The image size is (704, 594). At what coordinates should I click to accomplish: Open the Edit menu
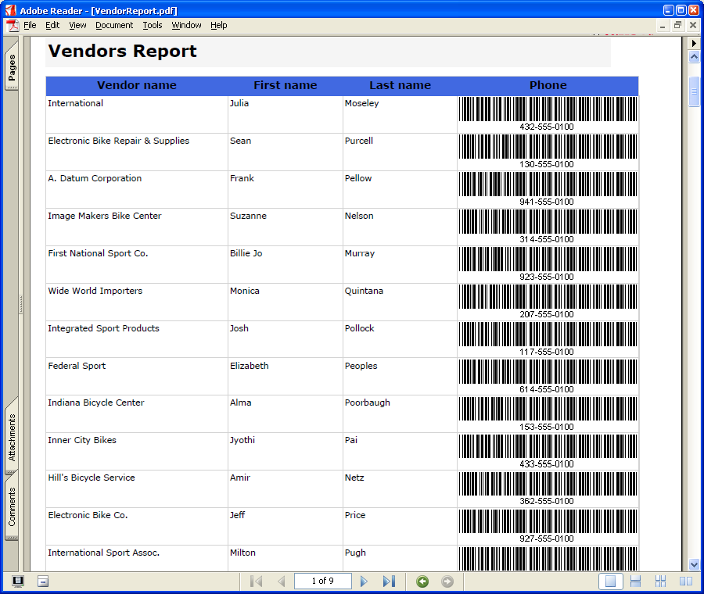tap(52, 25)
